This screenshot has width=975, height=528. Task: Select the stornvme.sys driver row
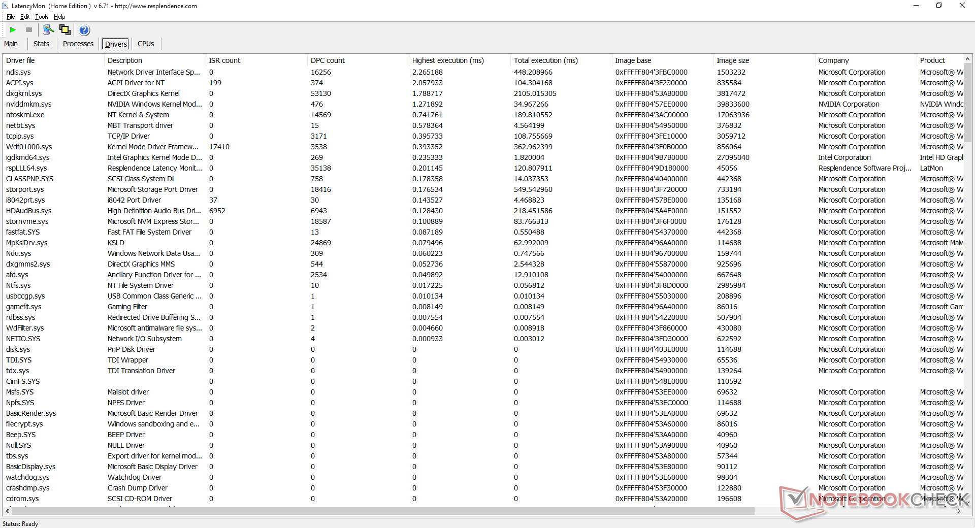tap(483, 221)
